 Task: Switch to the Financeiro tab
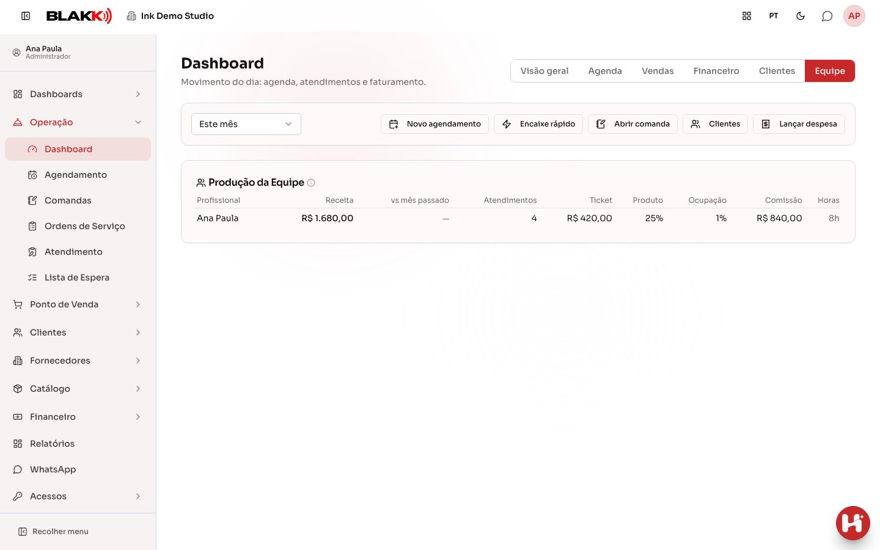[716, 71]
